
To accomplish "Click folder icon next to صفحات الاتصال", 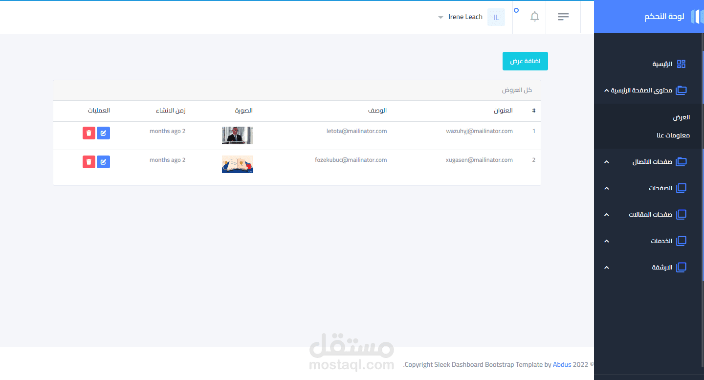I will coord(681,161).
